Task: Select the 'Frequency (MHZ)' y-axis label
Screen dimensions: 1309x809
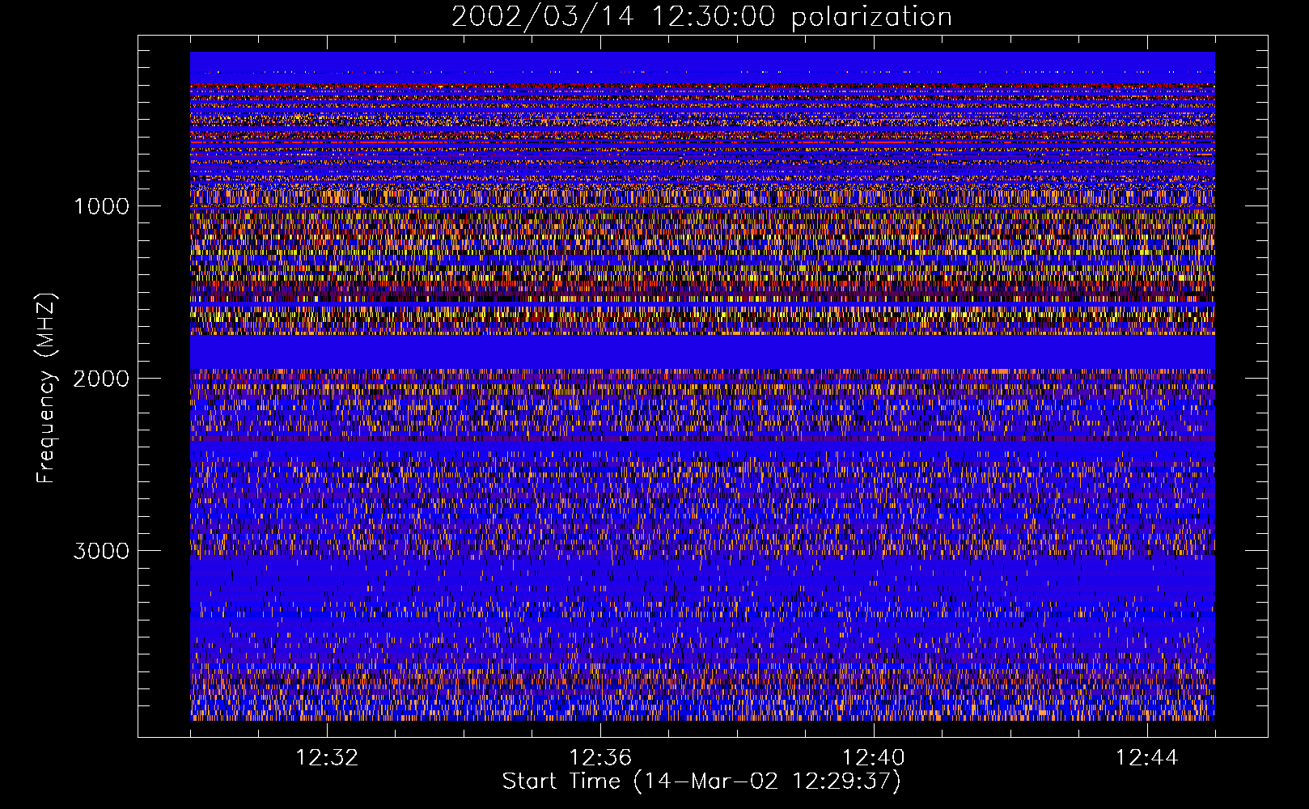Action: pos(45,388)
